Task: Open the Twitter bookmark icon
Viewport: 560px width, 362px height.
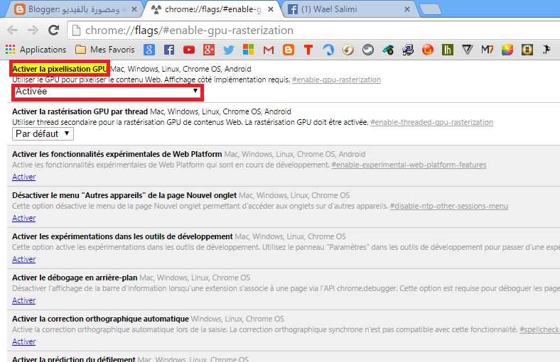Action: click(x=229, y=50)
